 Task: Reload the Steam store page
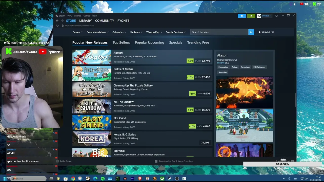57,26
